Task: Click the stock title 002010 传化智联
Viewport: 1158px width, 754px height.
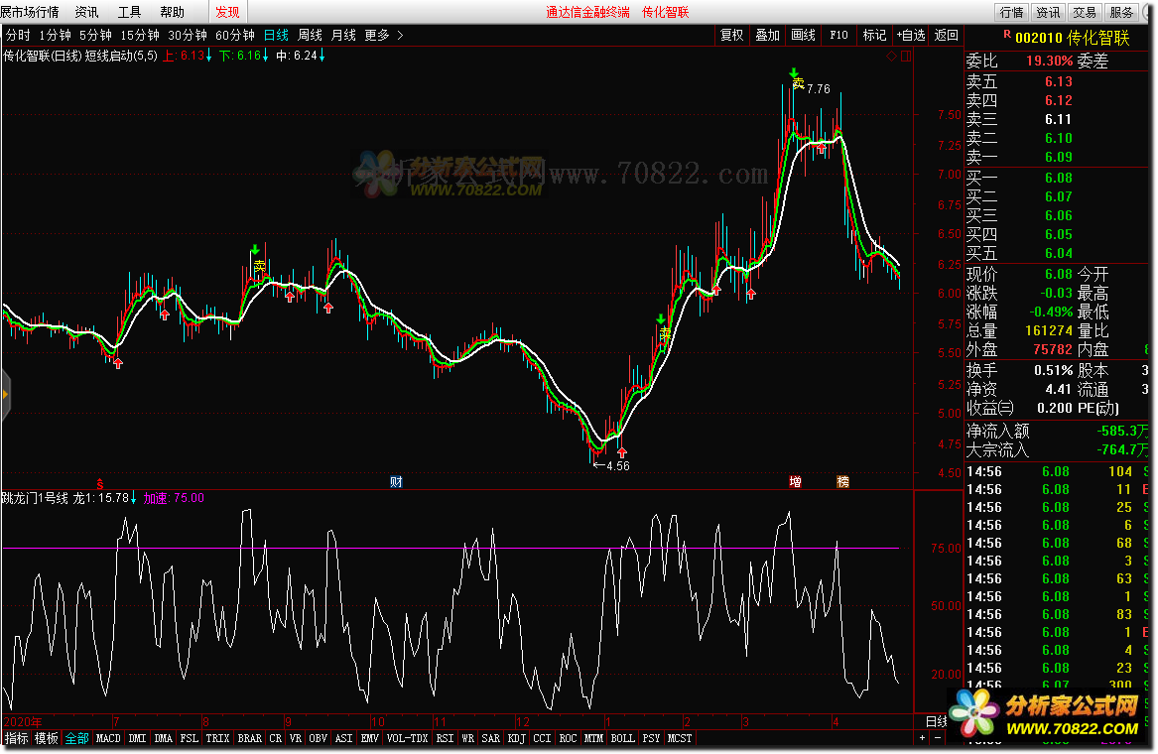Action: click(1073, 38)
